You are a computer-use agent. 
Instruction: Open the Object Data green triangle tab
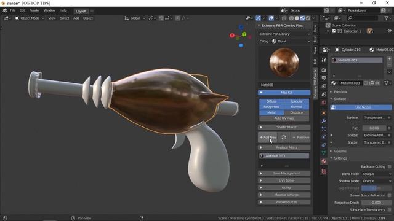[324, 153]
